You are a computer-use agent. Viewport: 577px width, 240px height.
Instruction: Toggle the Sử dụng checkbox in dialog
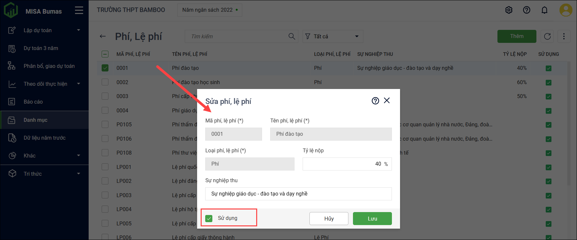click(209, 218)
